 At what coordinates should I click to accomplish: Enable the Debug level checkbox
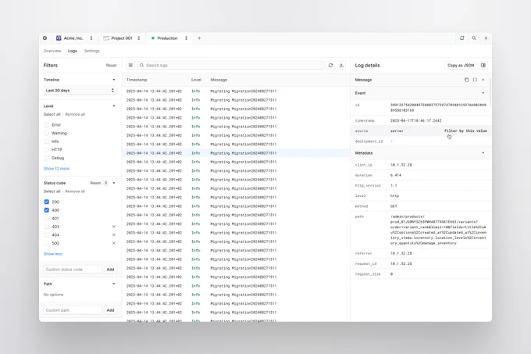(47, 158)
